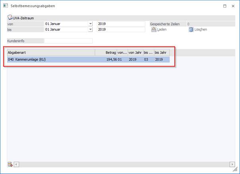Close the Selbstbemessungsabgaben window

click(234, 6)
